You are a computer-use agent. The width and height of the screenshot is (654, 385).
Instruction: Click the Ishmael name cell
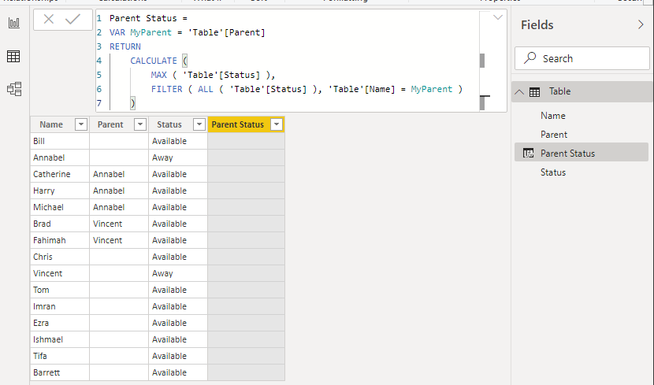60,339
